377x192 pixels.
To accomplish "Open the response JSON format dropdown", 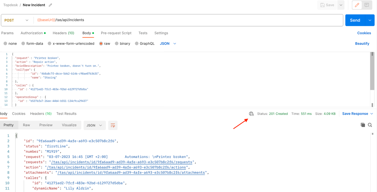I will tap(94, 125).
